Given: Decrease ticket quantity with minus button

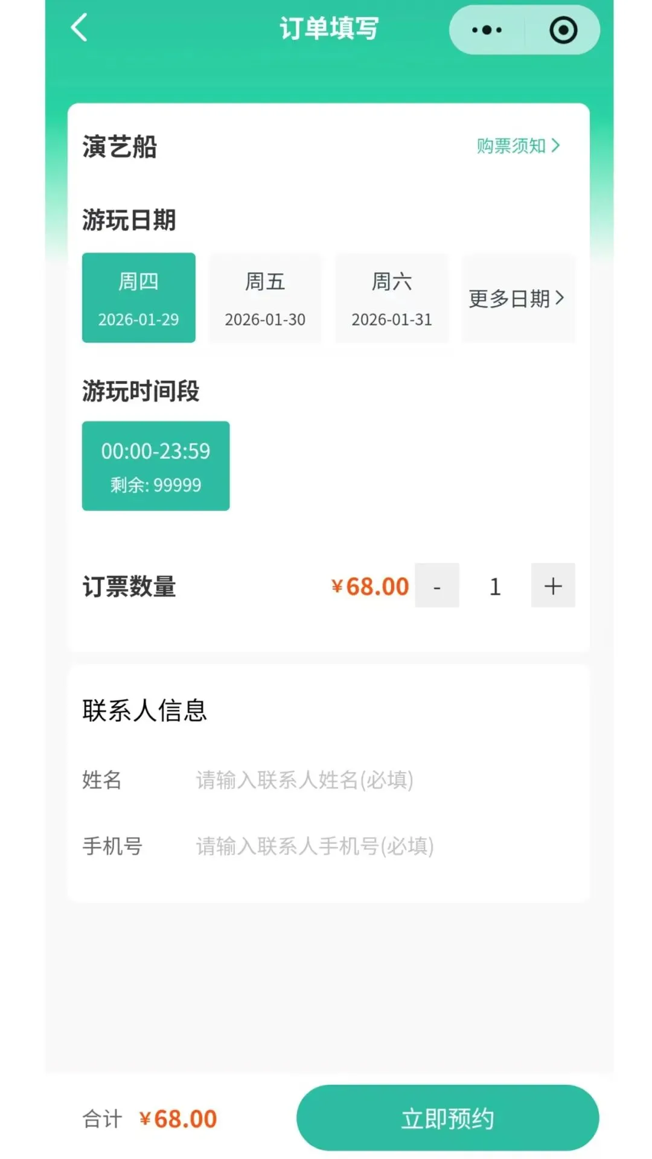Looking at the screenshot, I should pos(437,586).
